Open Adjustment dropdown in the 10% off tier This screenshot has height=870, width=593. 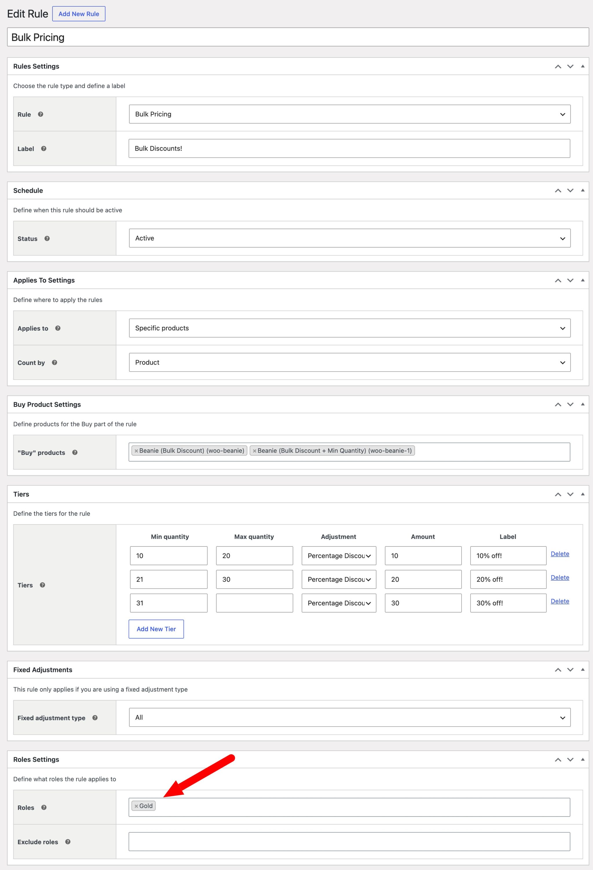(339, 556)
